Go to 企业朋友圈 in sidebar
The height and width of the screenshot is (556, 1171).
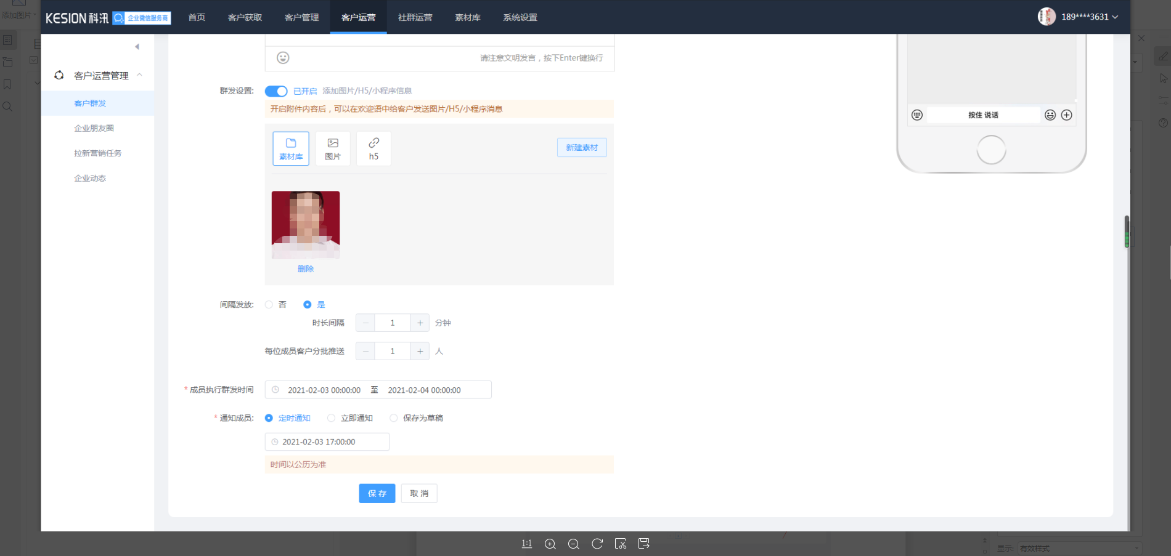94,128
